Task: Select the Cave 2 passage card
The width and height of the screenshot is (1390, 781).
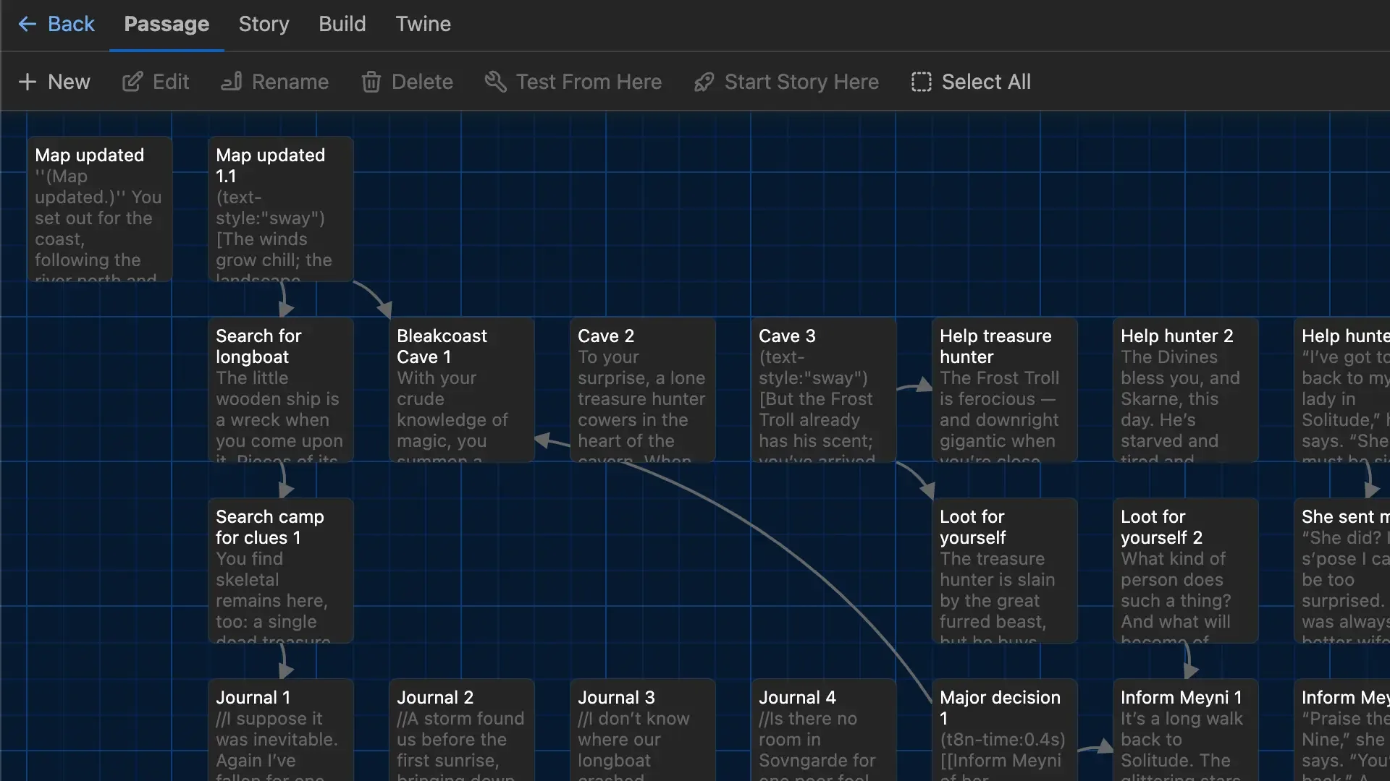Action: 642,390
